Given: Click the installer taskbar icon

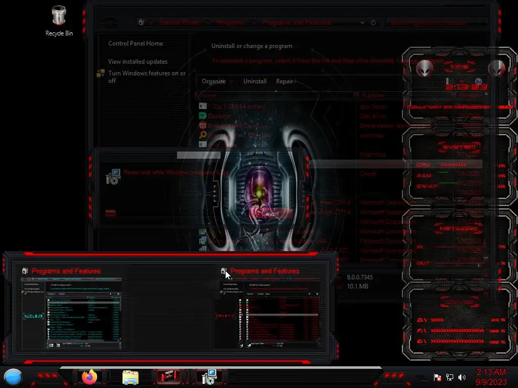Looking at the screenshot, I should (209, 377).
